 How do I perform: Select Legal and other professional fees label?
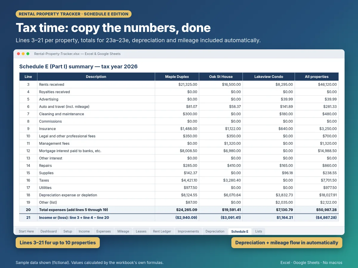(x=67, y=136)
